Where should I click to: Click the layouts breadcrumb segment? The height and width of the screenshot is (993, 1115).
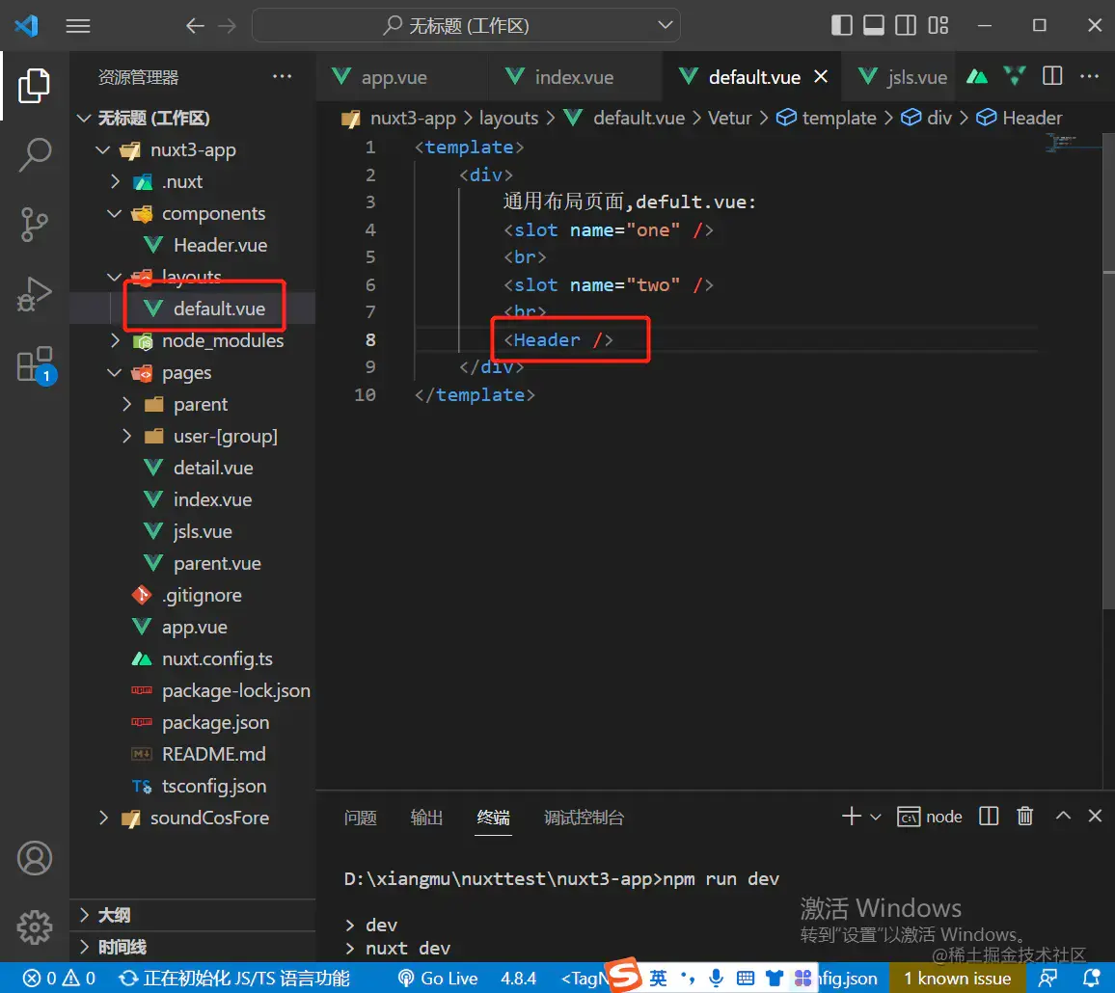pos(508,118)
